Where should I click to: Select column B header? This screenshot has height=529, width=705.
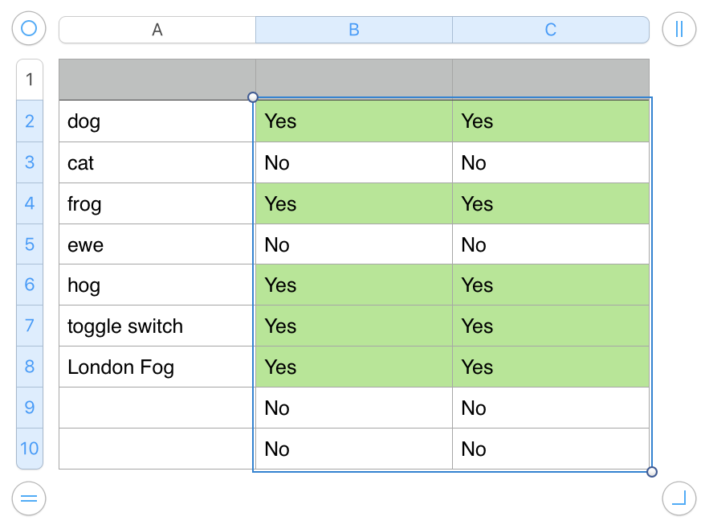pyautogui.click(x=354, y=30)
